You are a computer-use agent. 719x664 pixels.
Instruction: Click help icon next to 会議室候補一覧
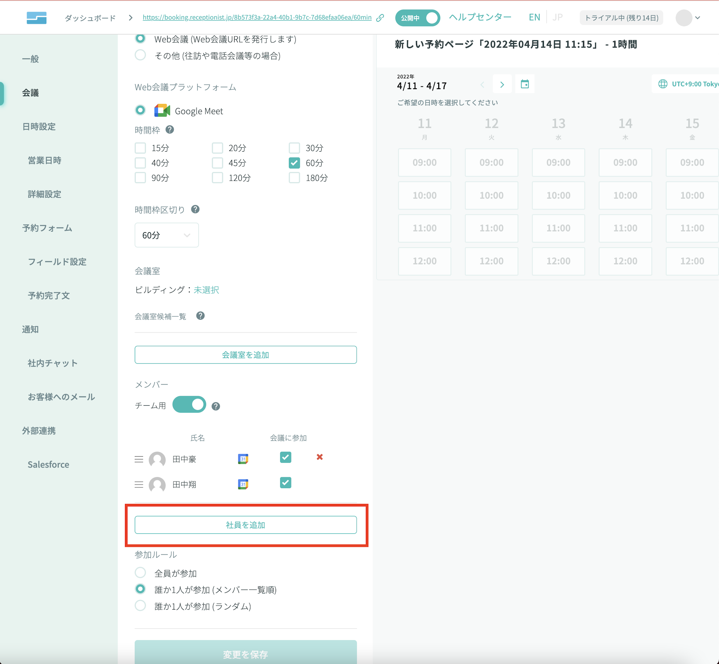pos(200,316)
